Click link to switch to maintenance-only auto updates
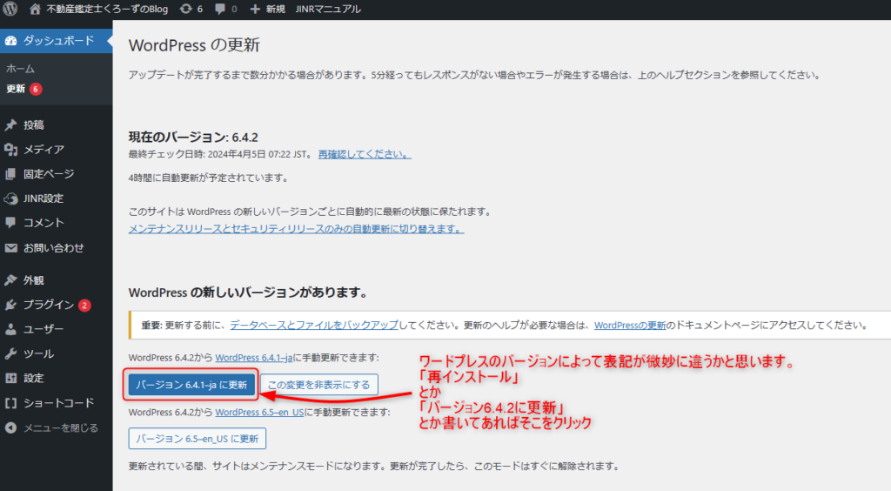This screenshot has width=891, height=491. [x=296, y=229]
